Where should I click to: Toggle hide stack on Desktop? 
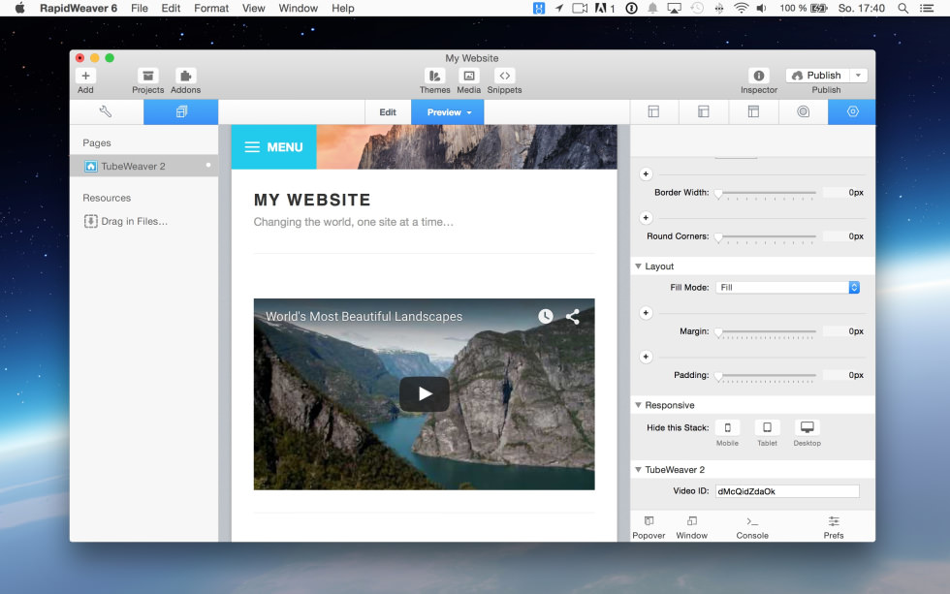point(807,427)
